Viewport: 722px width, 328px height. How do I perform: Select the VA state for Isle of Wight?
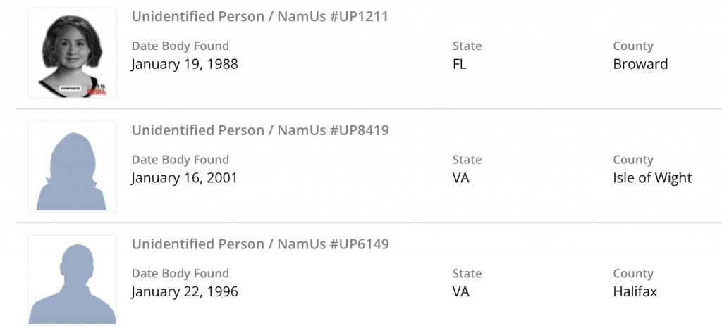point(461,178)
